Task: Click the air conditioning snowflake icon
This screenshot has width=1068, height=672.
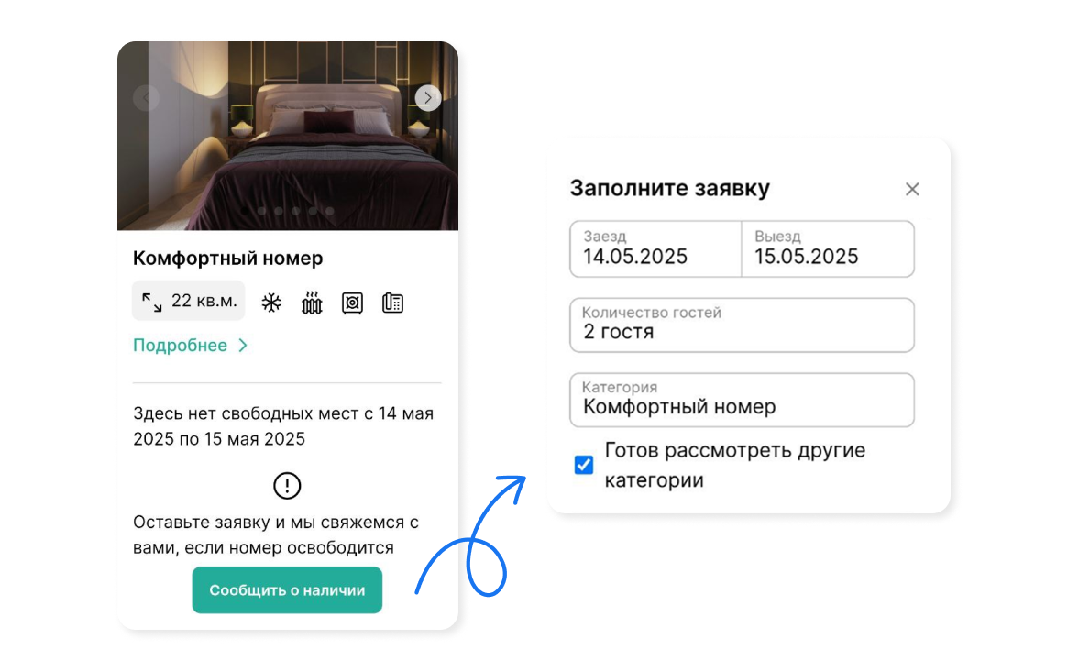Action: click(x=271, y=303)
